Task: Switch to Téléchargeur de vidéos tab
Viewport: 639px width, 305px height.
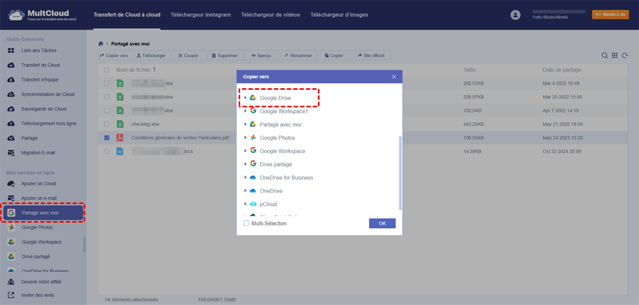Action: point(270,15)
